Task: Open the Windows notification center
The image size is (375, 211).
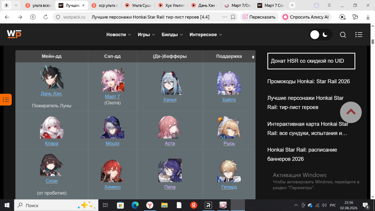Action: point(366,205)
